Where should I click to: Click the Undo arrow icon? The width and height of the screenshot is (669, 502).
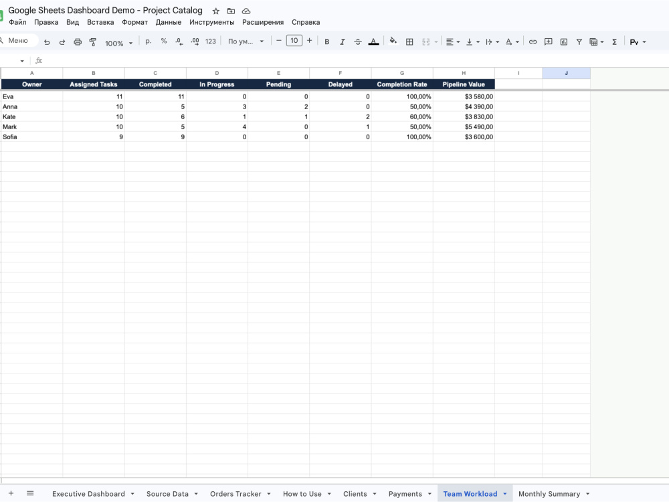tap(47, 41)
